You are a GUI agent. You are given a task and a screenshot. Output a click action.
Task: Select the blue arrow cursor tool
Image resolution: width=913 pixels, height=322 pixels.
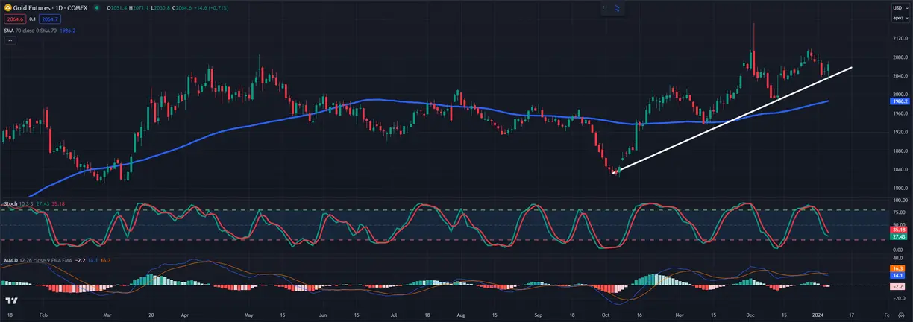tap(617, 8)
